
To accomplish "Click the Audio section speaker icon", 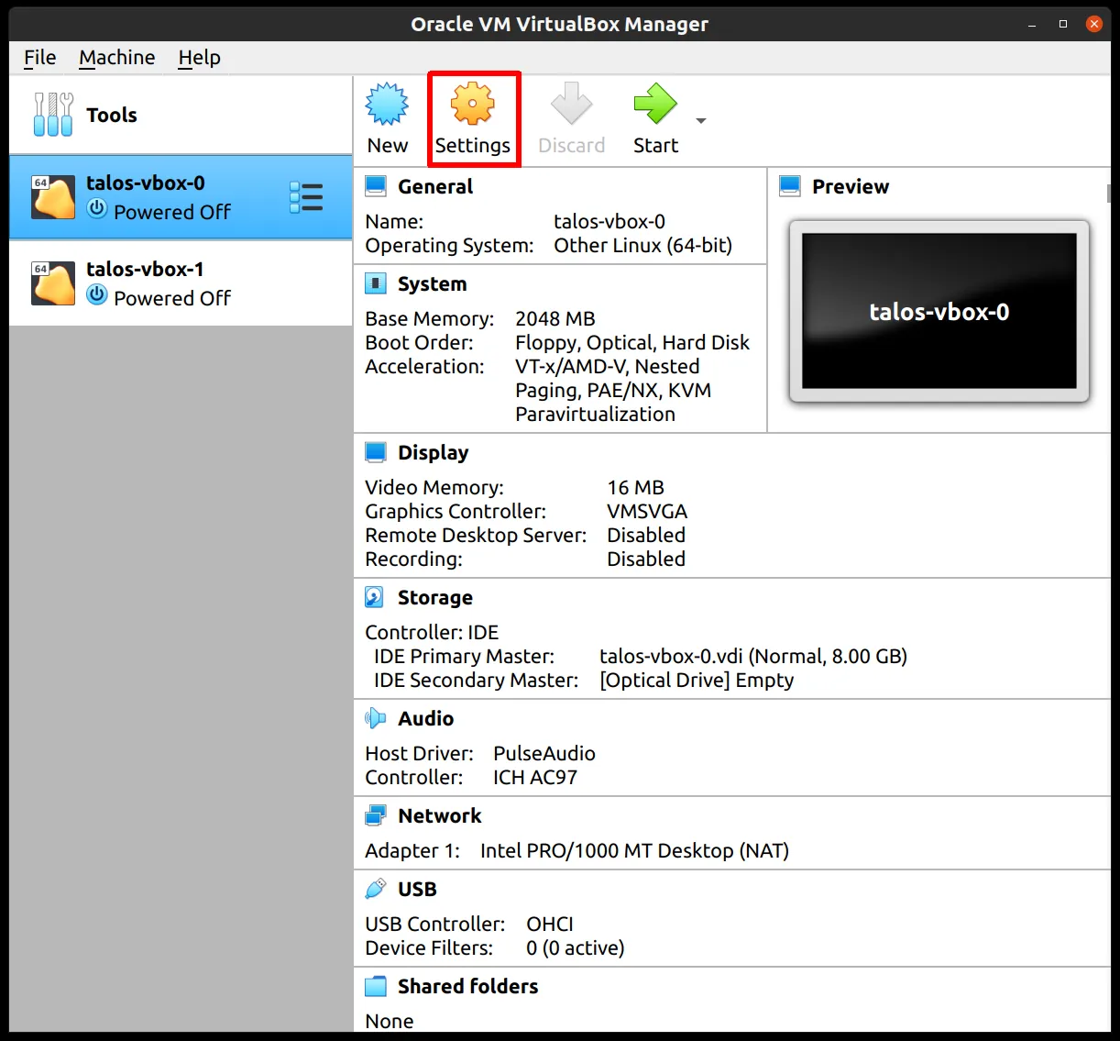I will pyautogui.click(x=375, y=718).
